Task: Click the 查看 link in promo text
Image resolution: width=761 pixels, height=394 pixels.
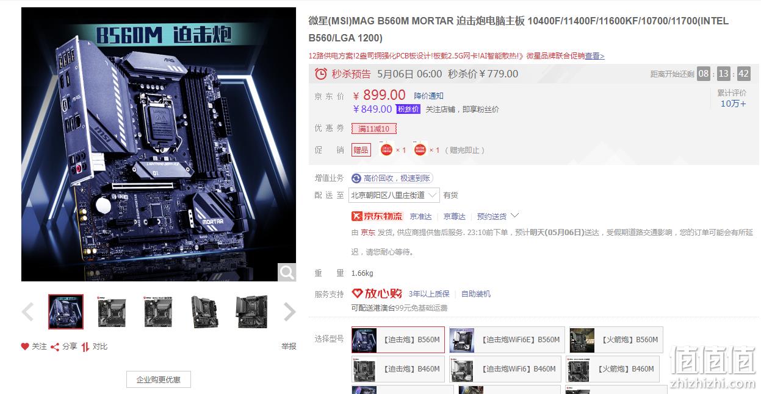Action: coord(594,56)
